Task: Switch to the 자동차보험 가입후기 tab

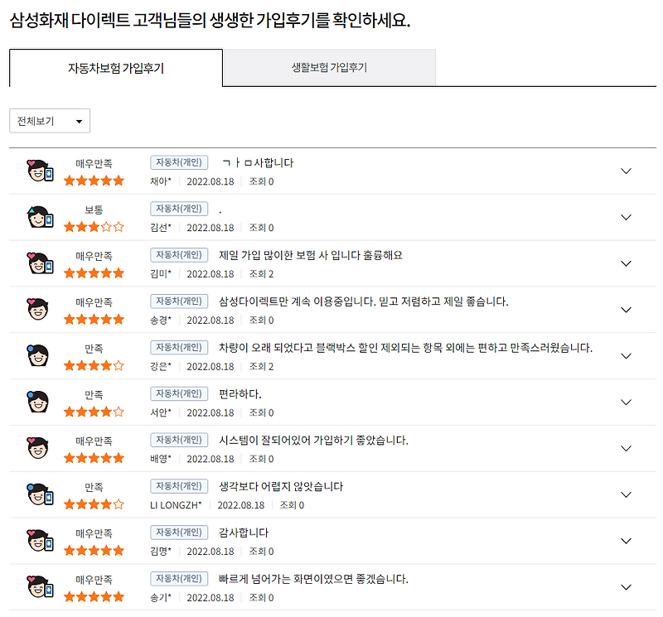Action: [x=116, y=68]
